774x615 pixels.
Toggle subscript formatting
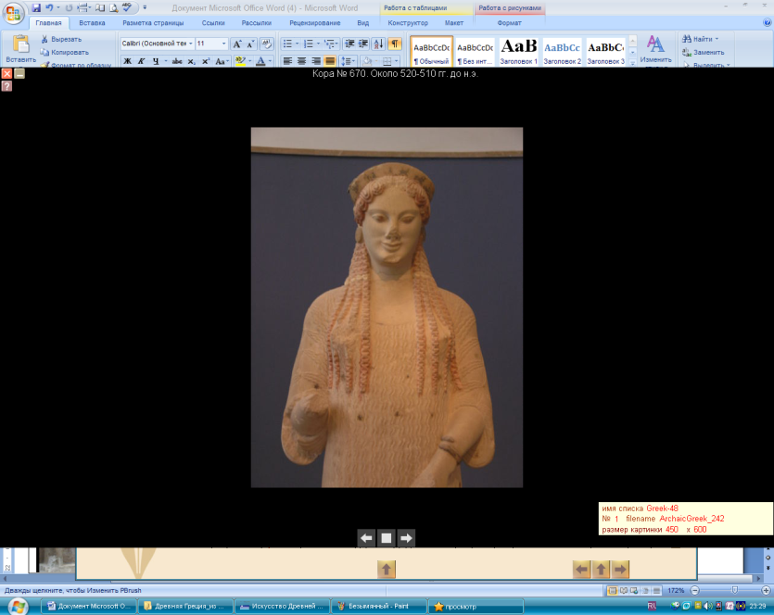pos(192,61)
